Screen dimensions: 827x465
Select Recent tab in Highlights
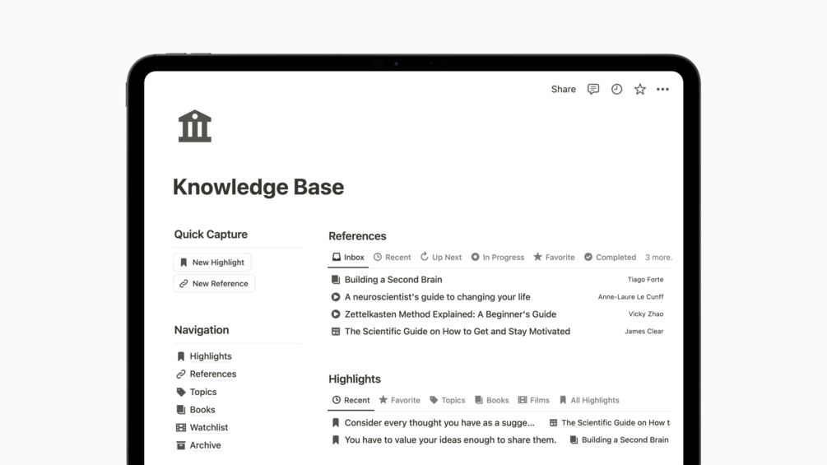pos(351,400)
